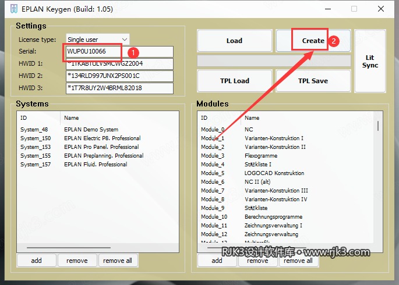Image resolution: width=399 pixels, height=285 pixels.
Task: Click the Lit Sync button
Action: point(370,61)
